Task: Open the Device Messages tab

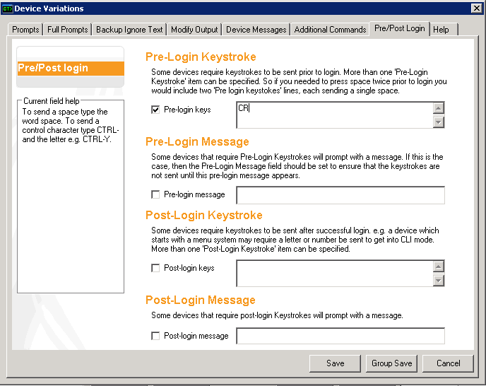Action: [256, 30]
